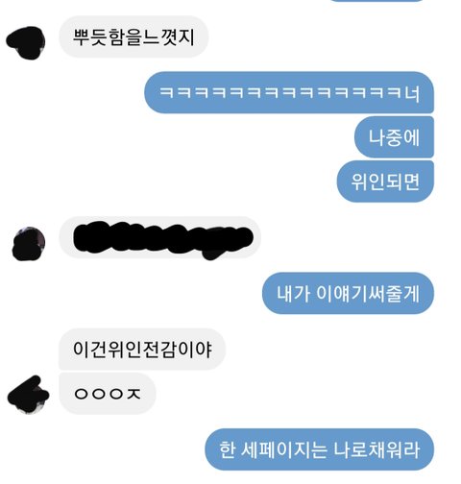The width and height of the screenshot is (461, 484).
Task: Click the word 너 ending the ㅋㅋㅋ message
Action: (x=411, y=93)
